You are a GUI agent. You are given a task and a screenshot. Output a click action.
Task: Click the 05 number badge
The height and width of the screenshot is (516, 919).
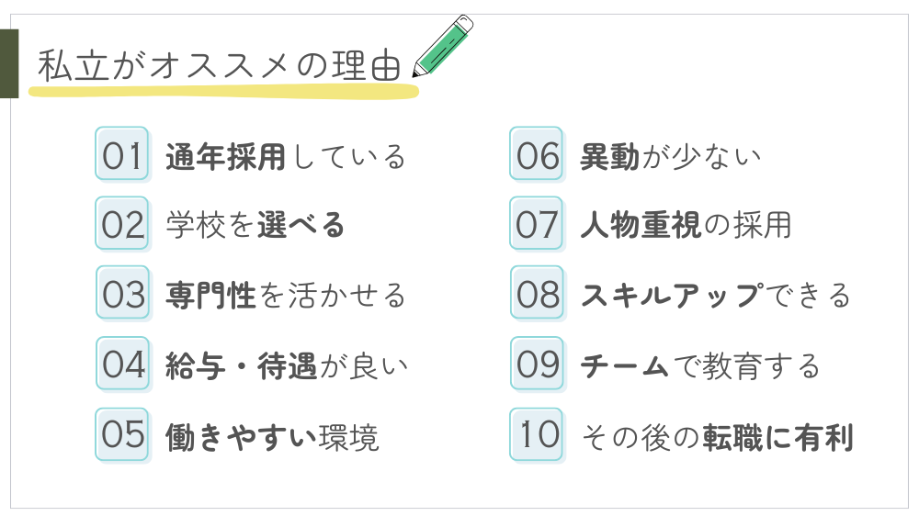123,434
